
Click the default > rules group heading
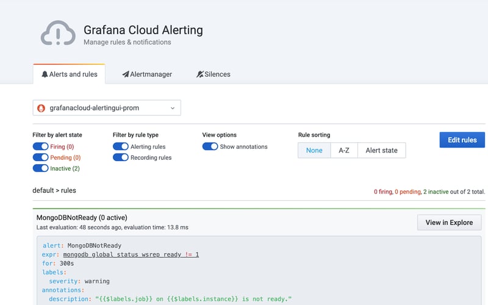point(54,190)
